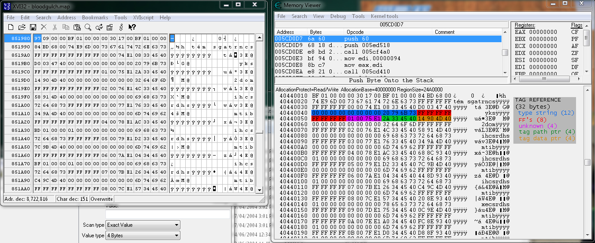Open Find with the magnifier icon in XVI32

point(88,27)
